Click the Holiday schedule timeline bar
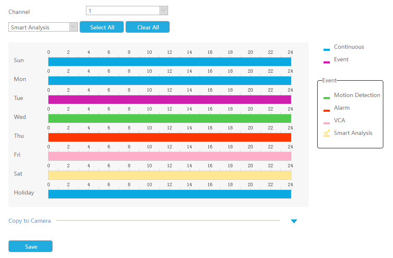This screenshot has width=393, height=258. point(170,194)
